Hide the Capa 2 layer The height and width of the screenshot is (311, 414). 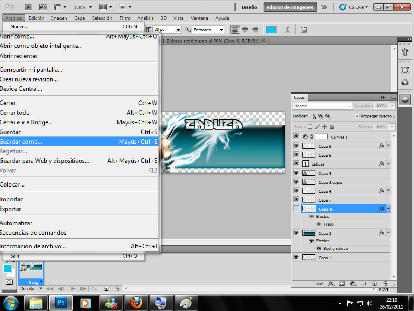click(296, 233)
